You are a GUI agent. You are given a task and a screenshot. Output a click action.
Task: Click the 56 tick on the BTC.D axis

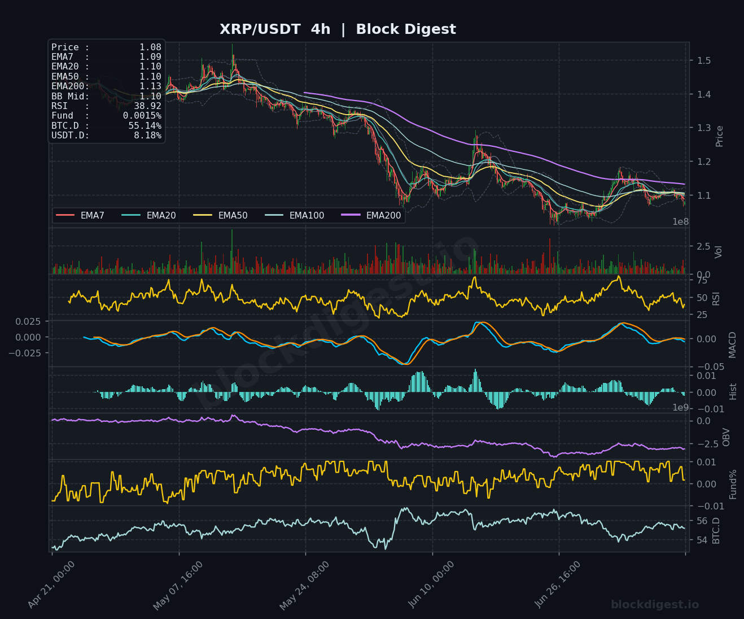(x=702, y=521)
